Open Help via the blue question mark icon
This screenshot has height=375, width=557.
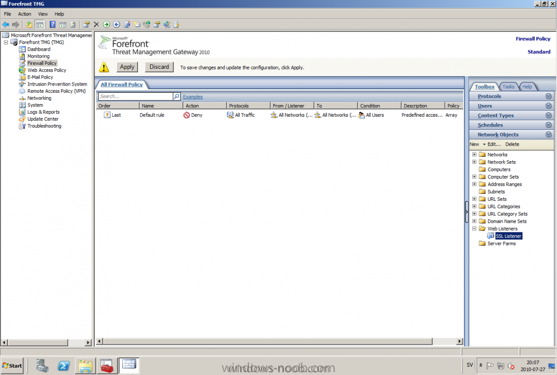[53, 24]
